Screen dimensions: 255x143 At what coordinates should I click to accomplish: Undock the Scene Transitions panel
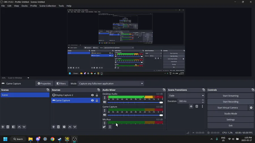click(x=204, y=90)
